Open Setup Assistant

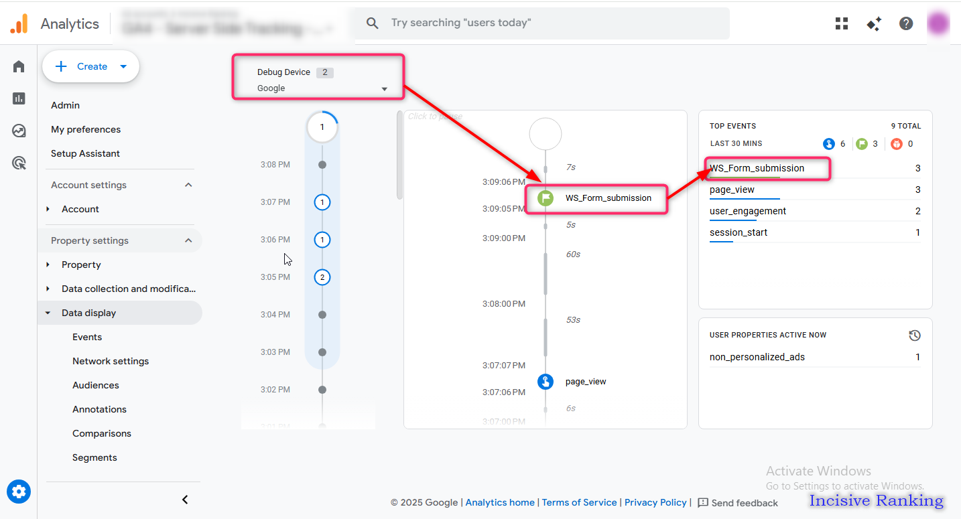(x=85, y=153)
